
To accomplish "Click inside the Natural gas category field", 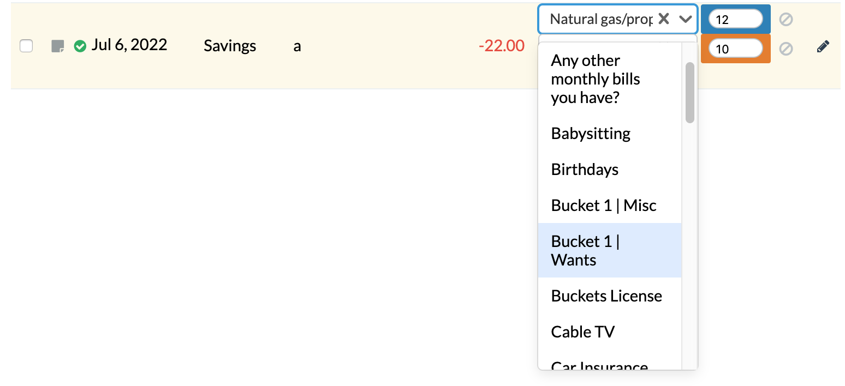I will tap(600, 19).
